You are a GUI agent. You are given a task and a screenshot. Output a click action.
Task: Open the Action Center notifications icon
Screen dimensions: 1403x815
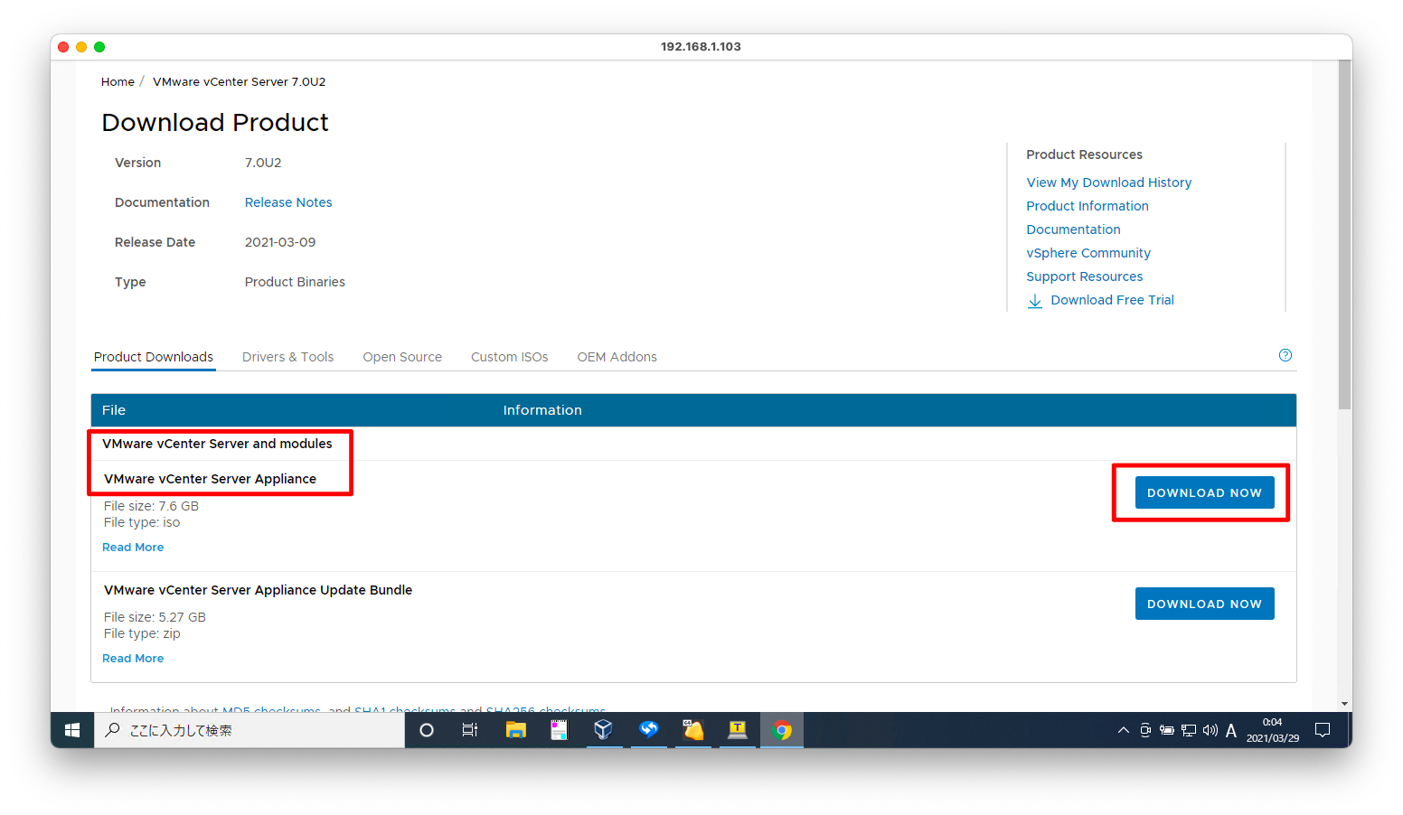click(x=1323, y=730)
